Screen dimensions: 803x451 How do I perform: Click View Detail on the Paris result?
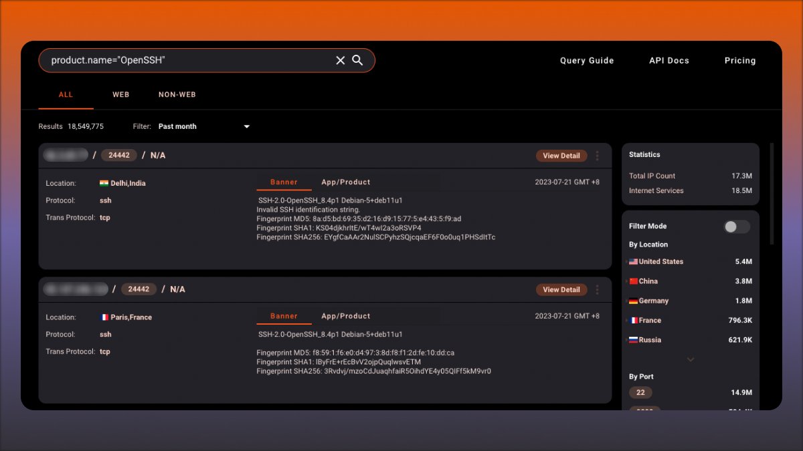point(561,289)
